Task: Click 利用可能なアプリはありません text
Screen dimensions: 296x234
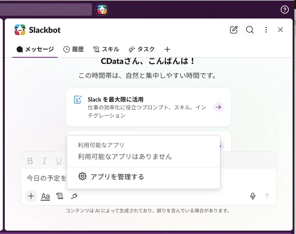Action: (x=125, y=157)
